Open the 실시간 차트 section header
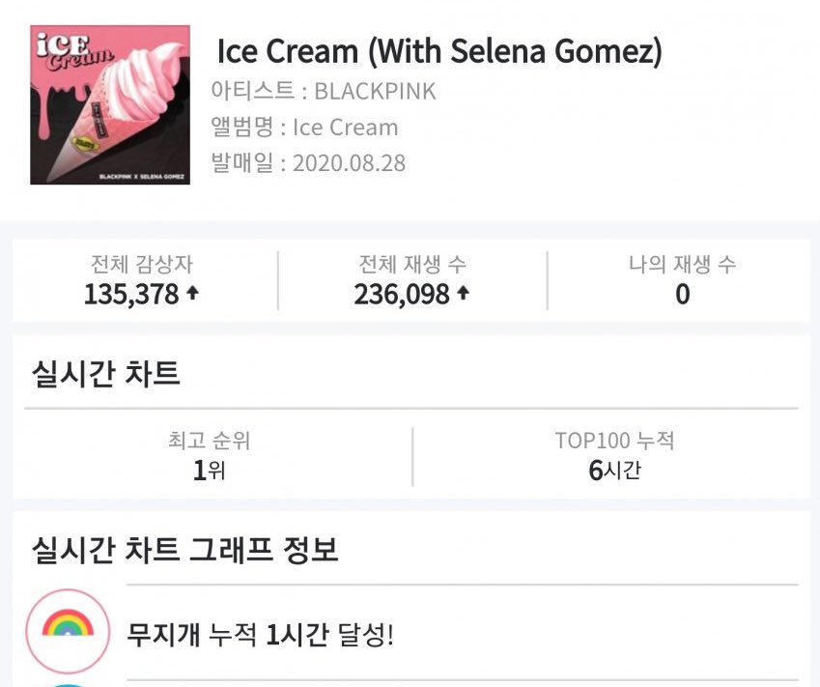This screenshot has height=687, width=820. 106,374
